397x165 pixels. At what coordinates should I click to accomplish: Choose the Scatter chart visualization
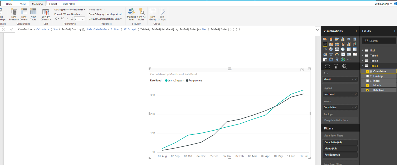click(x=325, y=49)
